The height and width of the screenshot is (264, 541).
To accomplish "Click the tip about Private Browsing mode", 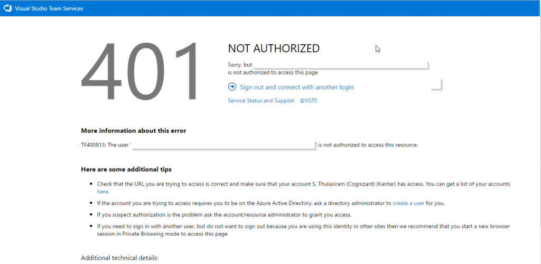I will 303,230.
